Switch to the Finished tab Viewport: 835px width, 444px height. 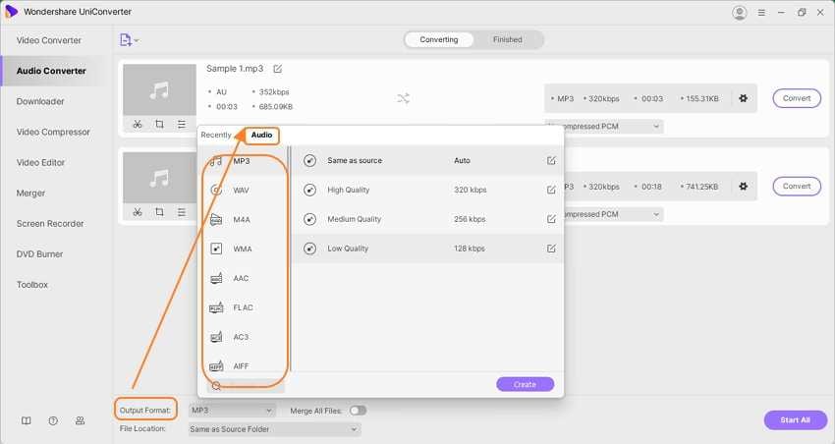[507, 40]
